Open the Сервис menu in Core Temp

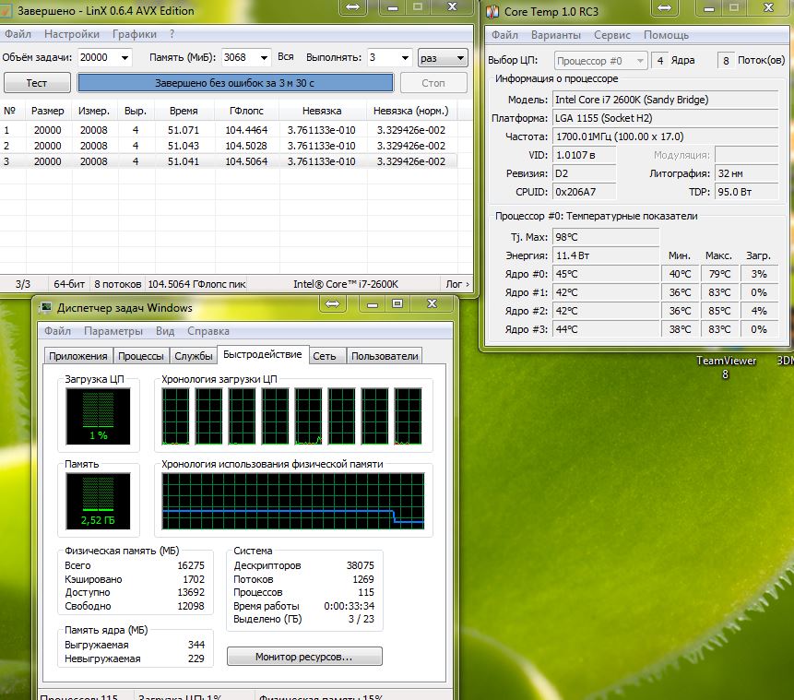pyautogui.click(x=612, y=35)
